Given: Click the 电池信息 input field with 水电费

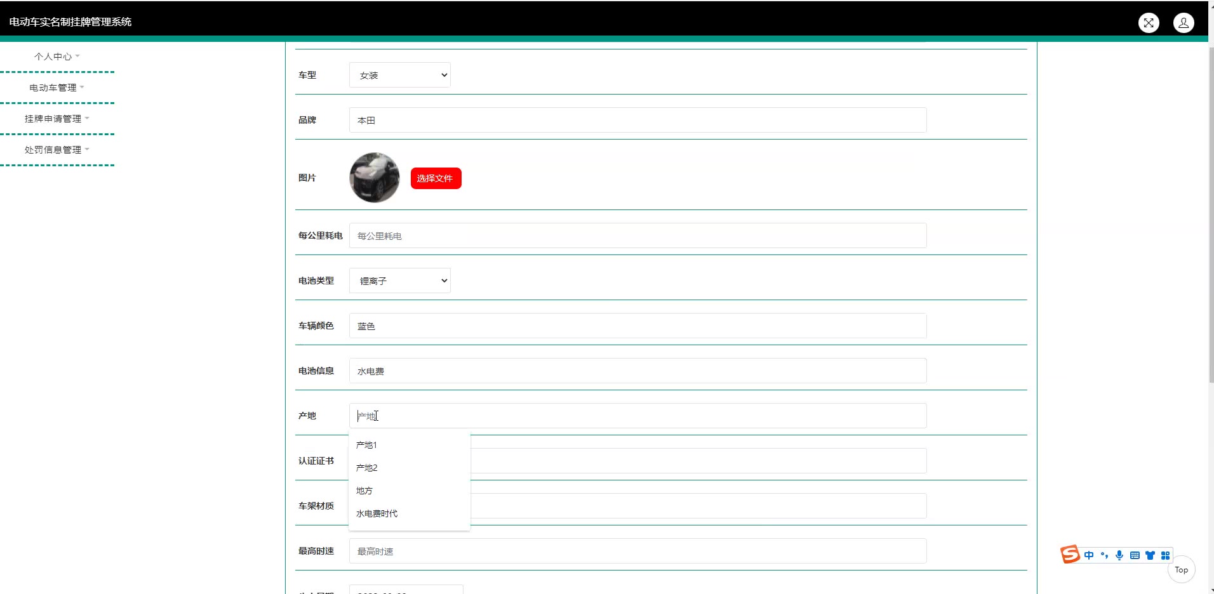Looking at the screenshot, I should [x=637, y=371].
